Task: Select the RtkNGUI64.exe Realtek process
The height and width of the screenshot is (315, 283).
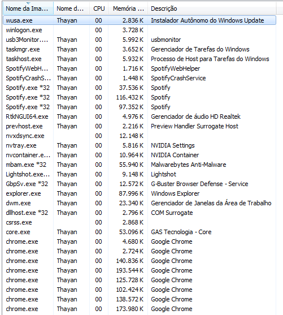Action: coord(140,116)
